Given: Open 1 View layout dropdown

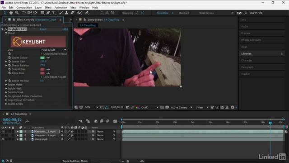Looking at the screenshot, I should coord(202,107).
